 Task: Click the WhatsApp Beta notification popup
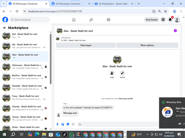click(x=172, y=113)
